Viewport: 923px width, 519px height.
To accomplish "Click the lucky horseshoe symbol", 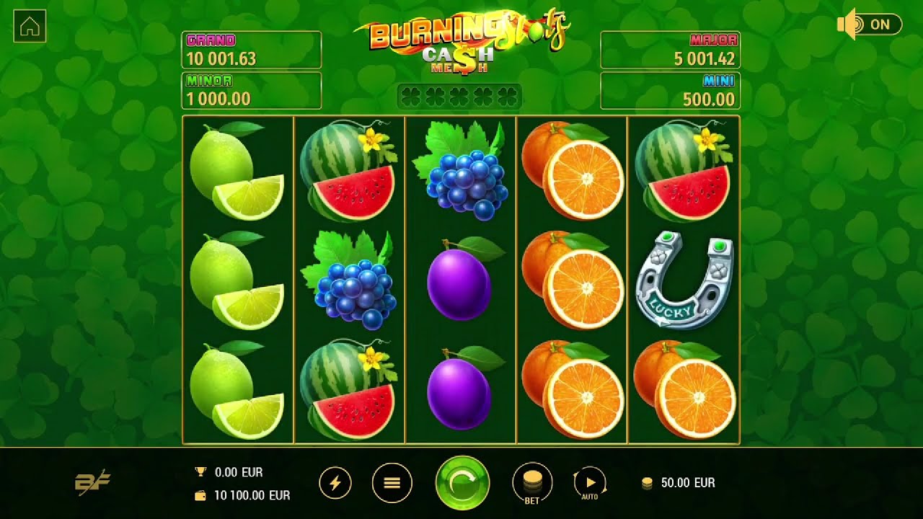I will (684, 280).
